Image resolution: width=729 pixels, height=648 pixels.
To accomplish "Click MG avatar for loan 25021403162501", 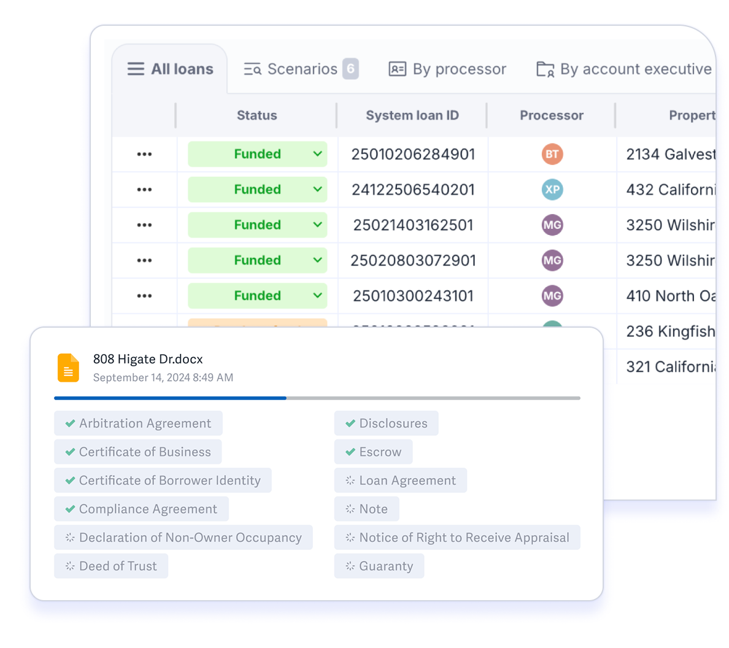I will pyautogui.click(x=552, y=225).
